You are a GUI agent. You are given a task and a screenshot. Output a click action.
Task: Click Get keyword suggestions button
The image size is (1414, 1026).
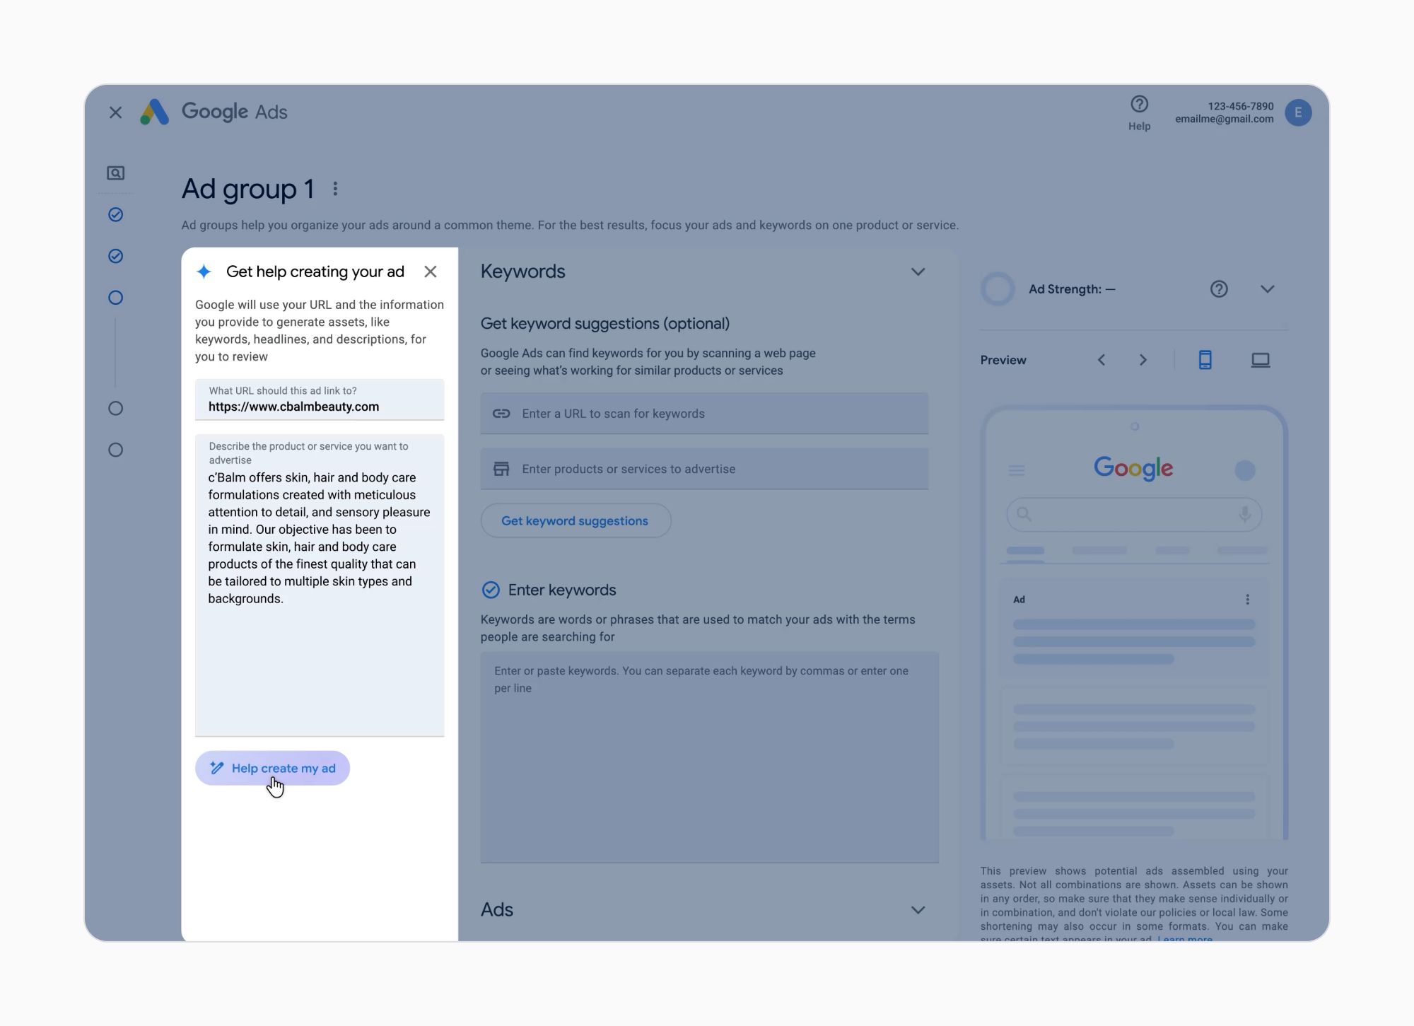(x=575, y=520)
